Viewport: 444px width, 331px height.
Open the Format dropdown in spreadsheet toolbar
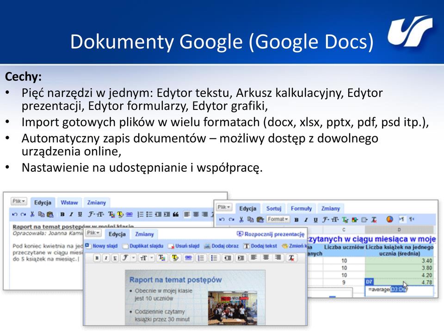pyautogui.click(x=278, y=219)
